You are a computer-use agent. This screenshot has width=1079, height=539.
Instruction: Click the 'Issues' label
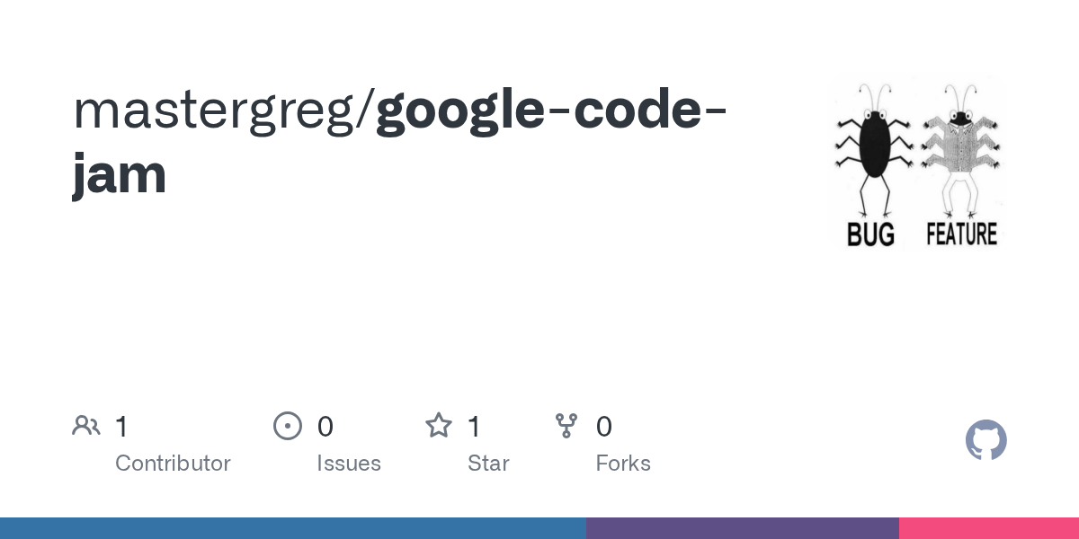tap(349, 464)
